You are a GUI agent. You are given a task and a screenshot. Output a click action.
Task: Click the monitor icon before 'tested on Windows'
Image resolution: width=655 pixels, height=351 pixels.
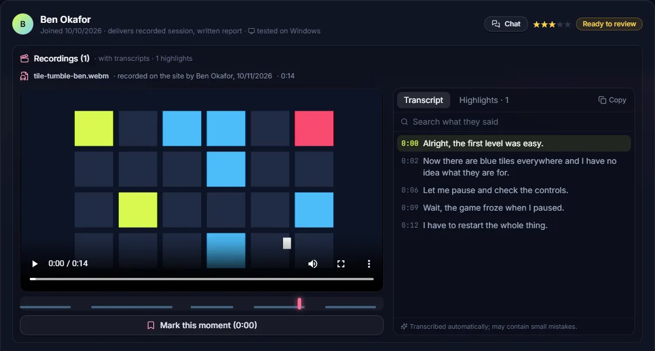tap(251, 31)
